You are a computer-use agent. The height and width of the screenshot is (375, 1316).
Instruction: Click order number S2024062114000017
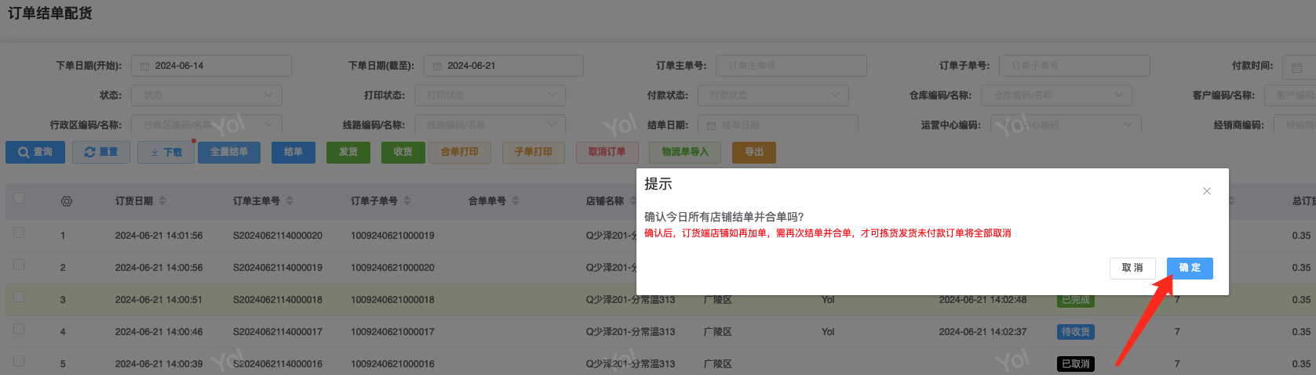coord(278,332)
